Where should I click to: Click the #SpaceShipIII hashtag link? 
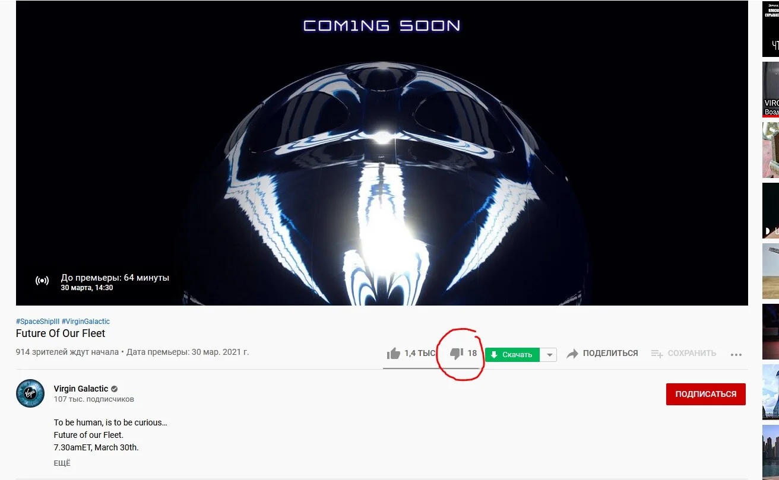coord(37,322)
